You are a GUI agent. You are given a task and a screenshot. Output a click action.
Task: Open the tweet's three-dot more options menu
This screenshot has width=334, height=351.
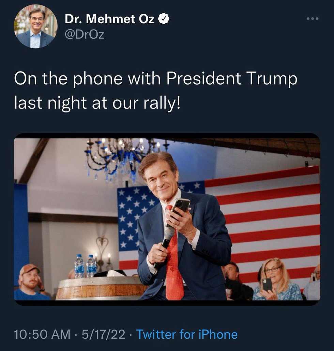tap(312, 19)
